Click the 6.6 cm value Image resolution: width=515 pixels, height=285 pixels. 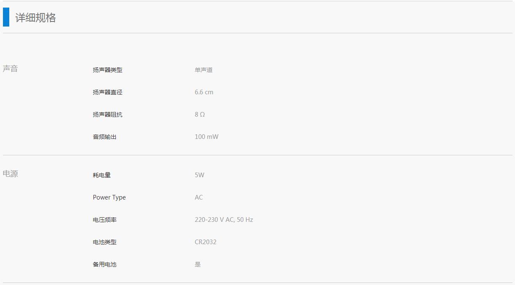(204, 92)
